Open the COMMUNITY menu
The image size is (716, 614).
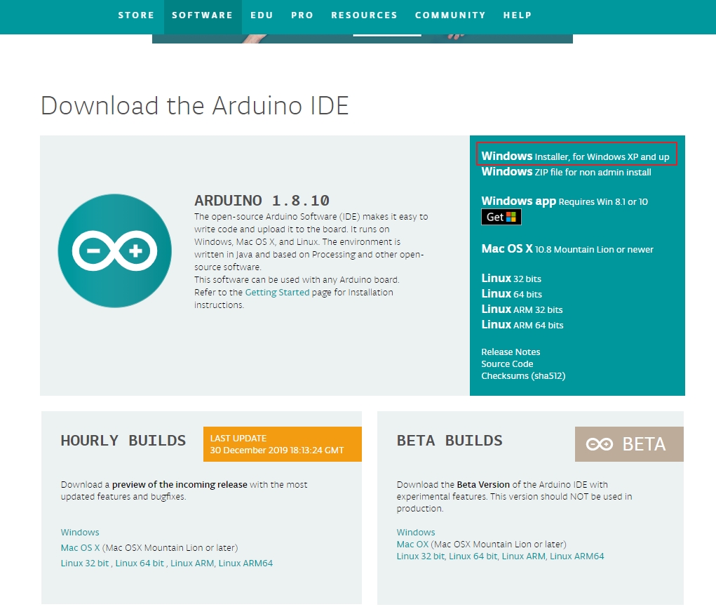450,15
